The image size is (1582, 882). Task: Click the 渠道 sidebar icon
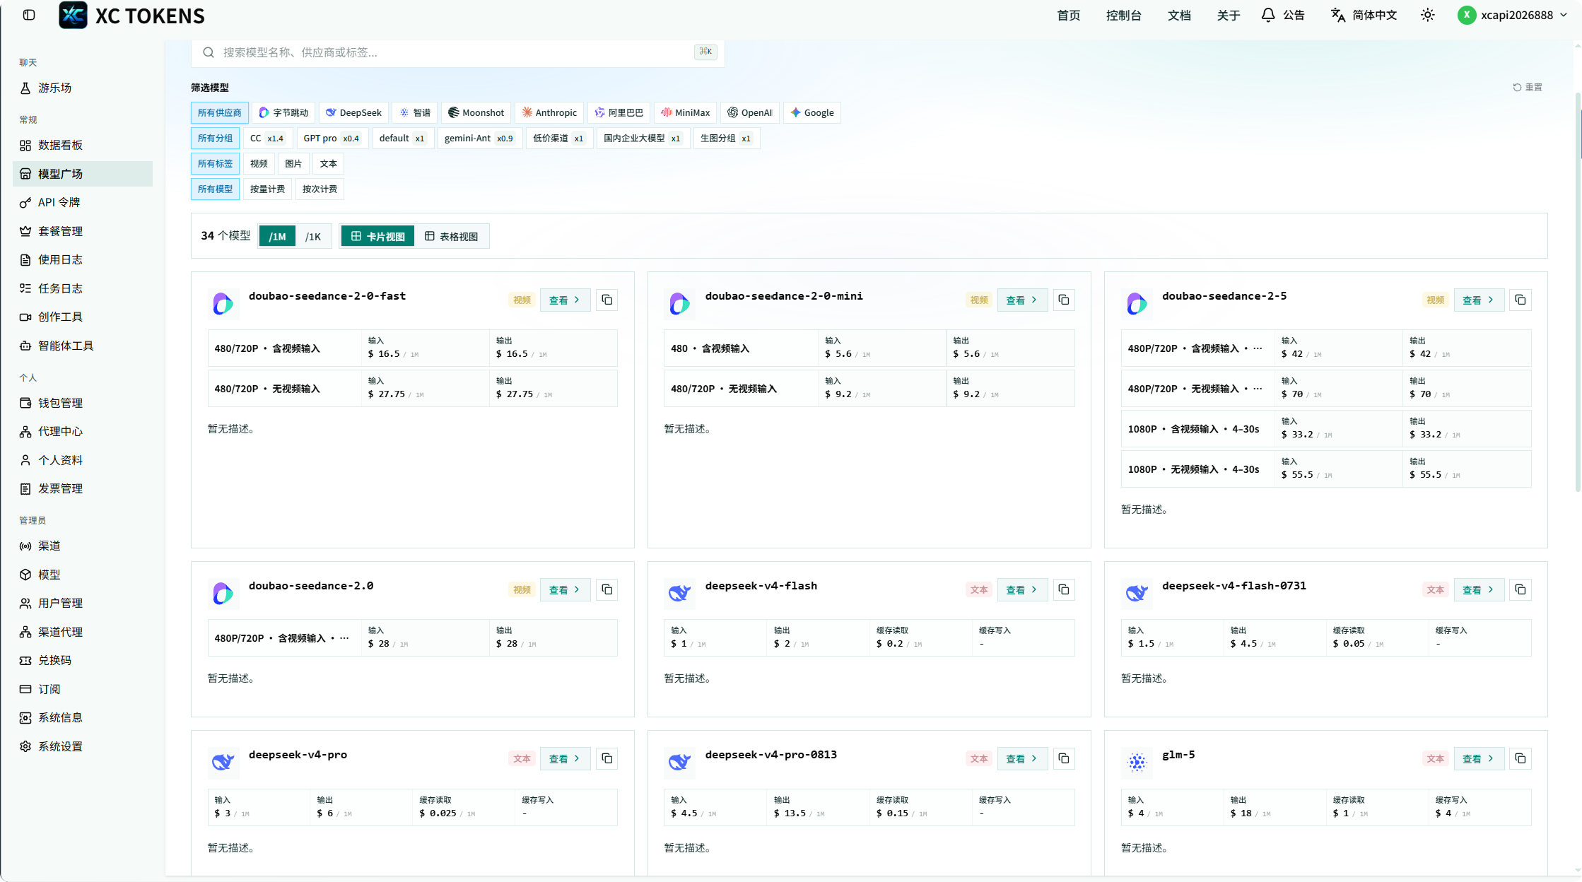(25, 546)
